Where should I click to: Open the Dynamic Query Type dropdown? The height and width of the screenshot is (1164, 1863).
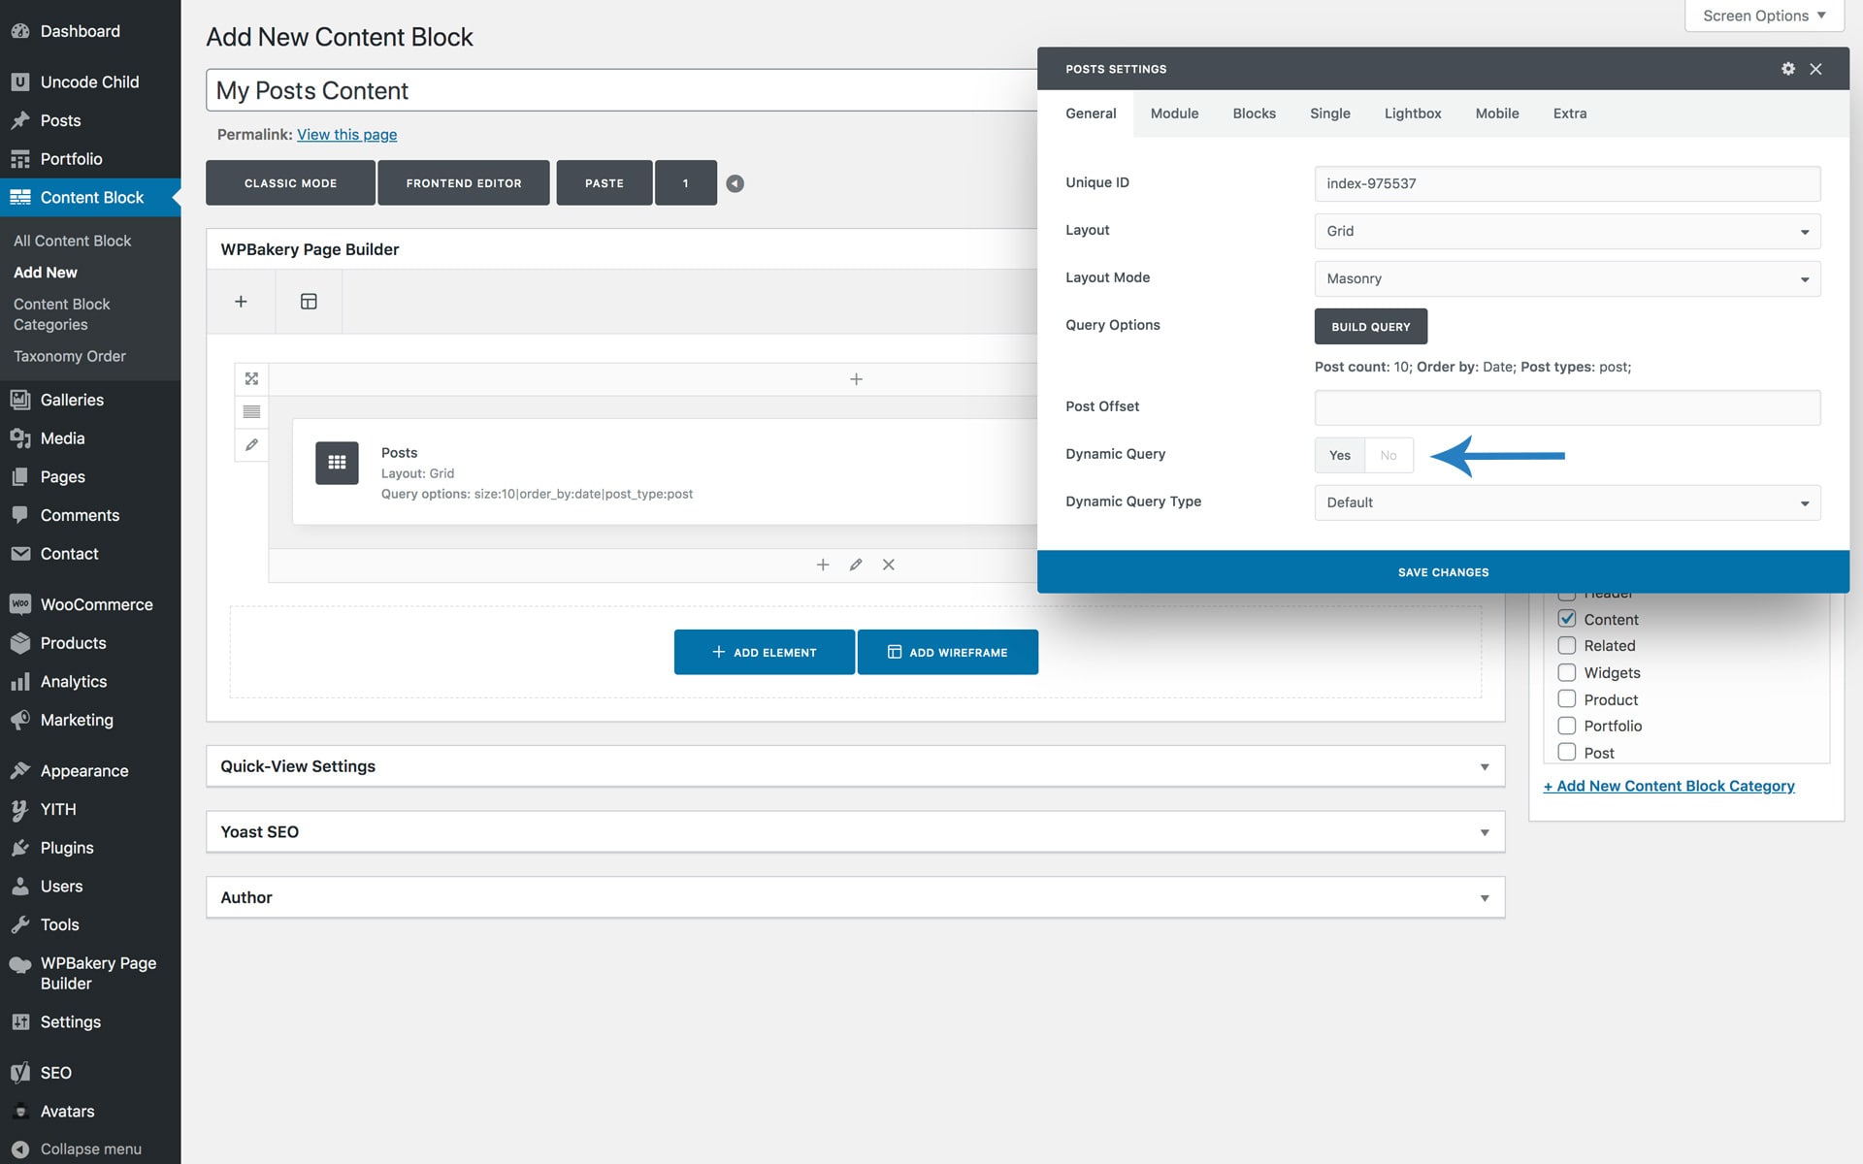pyautogui.click(x=1566, y=502)
